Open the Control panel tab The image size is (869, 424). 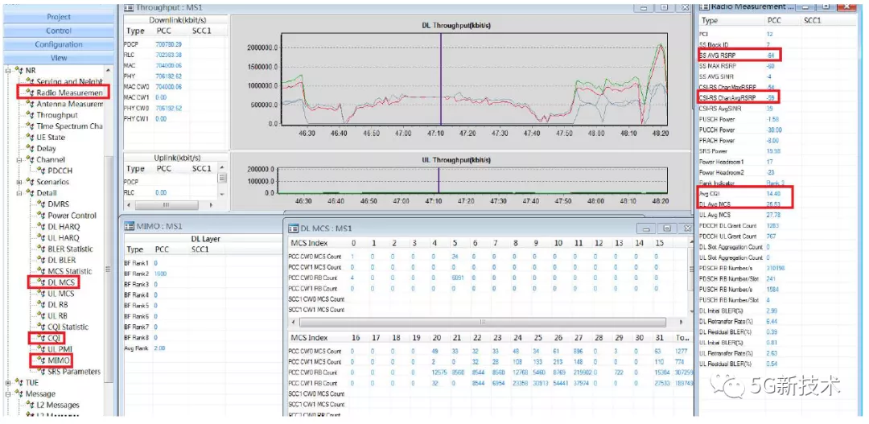pyautogui.click(x=58, y=31)
